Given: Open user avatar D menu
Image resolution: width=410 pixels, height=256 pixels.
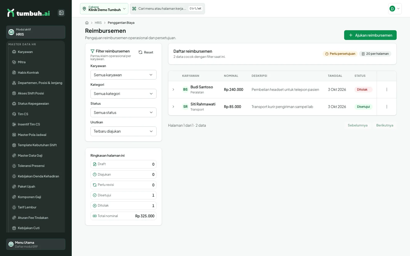Looking at the screenshot, I should point(395,9).
